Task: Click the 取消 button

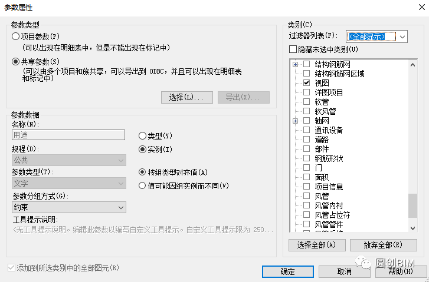Action: pyautogui.click(x=344, y=271)
